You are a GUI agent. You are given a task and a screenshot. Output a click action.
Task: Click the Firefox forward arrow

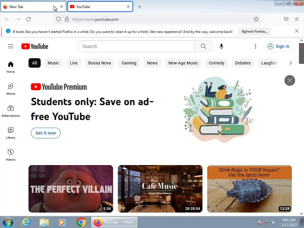pyautogui.click(x=18, y=19)
